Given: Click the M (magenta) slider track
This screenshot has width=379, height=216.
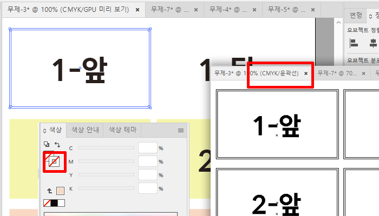Looking at the screenshot, I should 106,161.
